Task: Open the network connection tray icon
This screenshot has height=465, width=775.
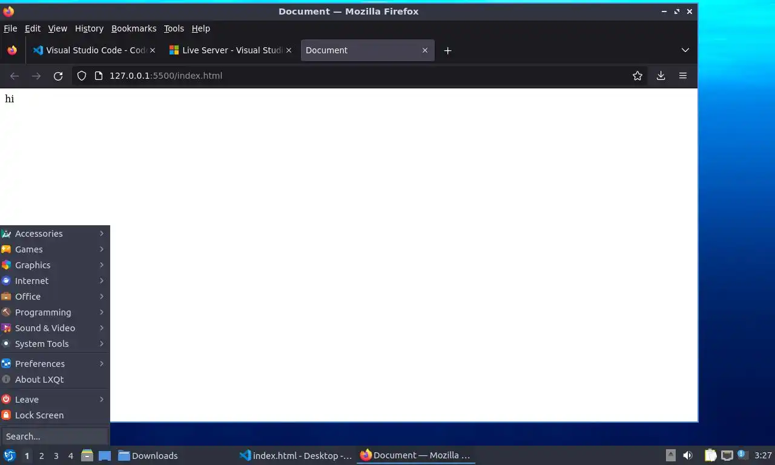Action: (x=727, y=455)
